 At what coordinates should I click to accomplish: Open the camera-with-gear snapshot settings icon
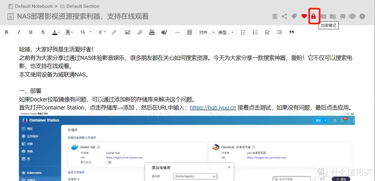pos(333,17)
